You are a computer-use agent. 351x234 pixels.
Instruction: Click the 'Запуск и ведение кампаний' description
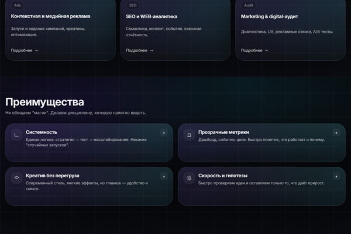click(48, 32)
